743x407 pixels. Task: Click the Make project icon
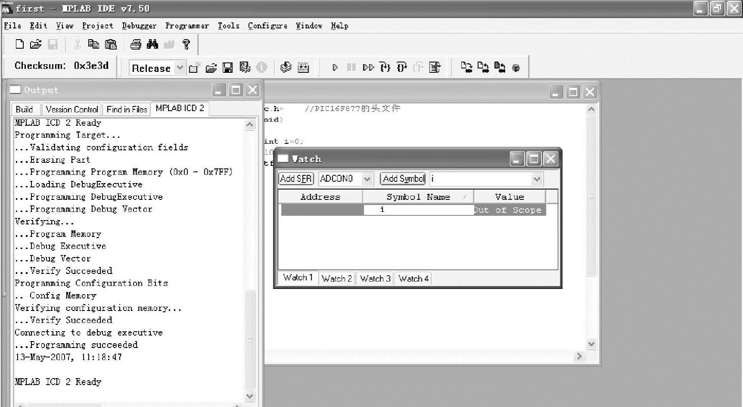(286, 68)
